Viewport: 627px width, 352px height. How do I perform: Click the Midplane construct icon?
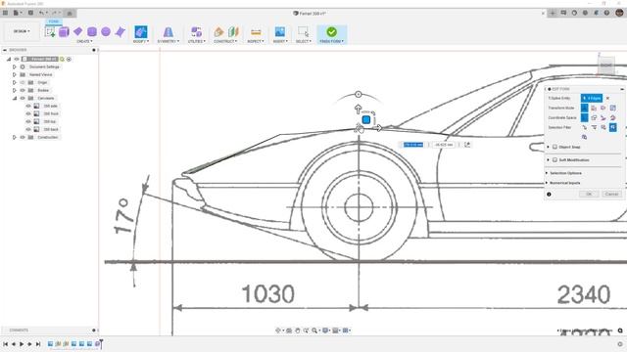(x=233, y=32)
